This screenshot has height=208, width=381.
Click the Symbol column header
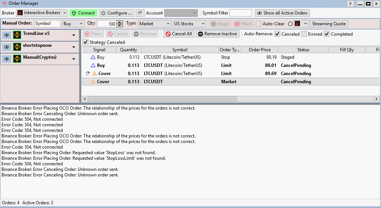(180, 50)
